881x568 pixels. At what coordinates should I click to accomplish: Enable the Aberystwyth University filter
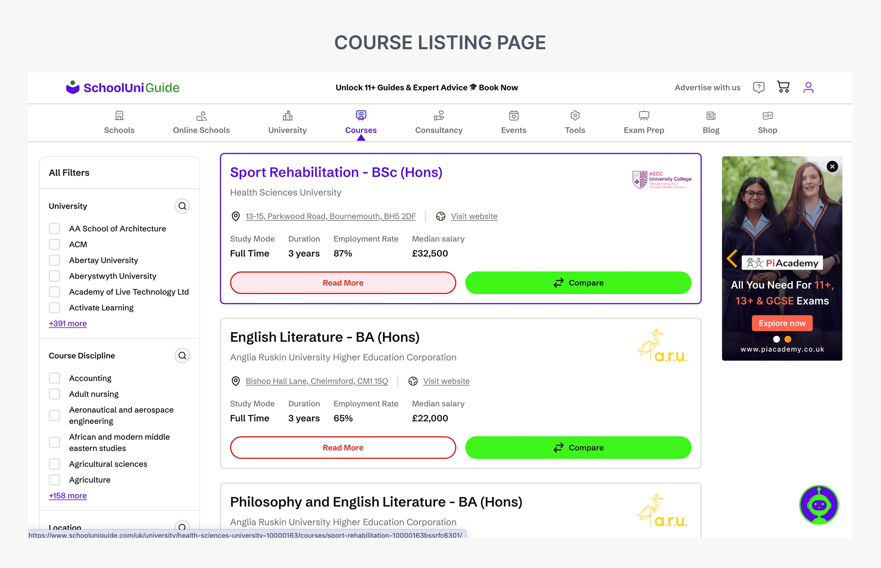tap(55, 276)
